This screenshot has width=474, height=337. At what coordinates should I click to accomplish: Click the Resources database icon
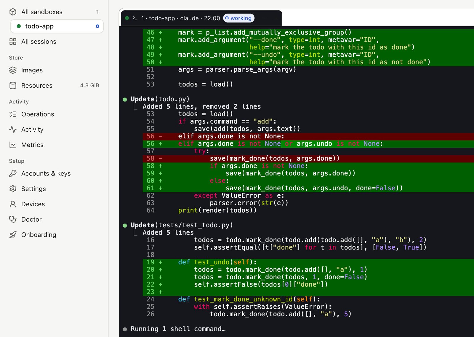click(13, 85)
